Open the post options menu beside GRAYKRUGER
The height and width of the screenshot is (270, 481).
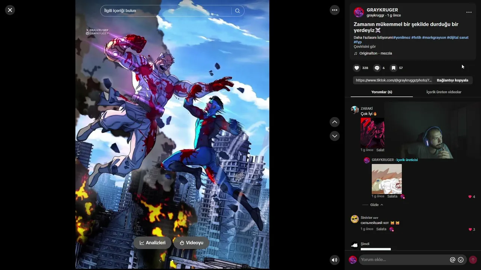click(469, 12)
